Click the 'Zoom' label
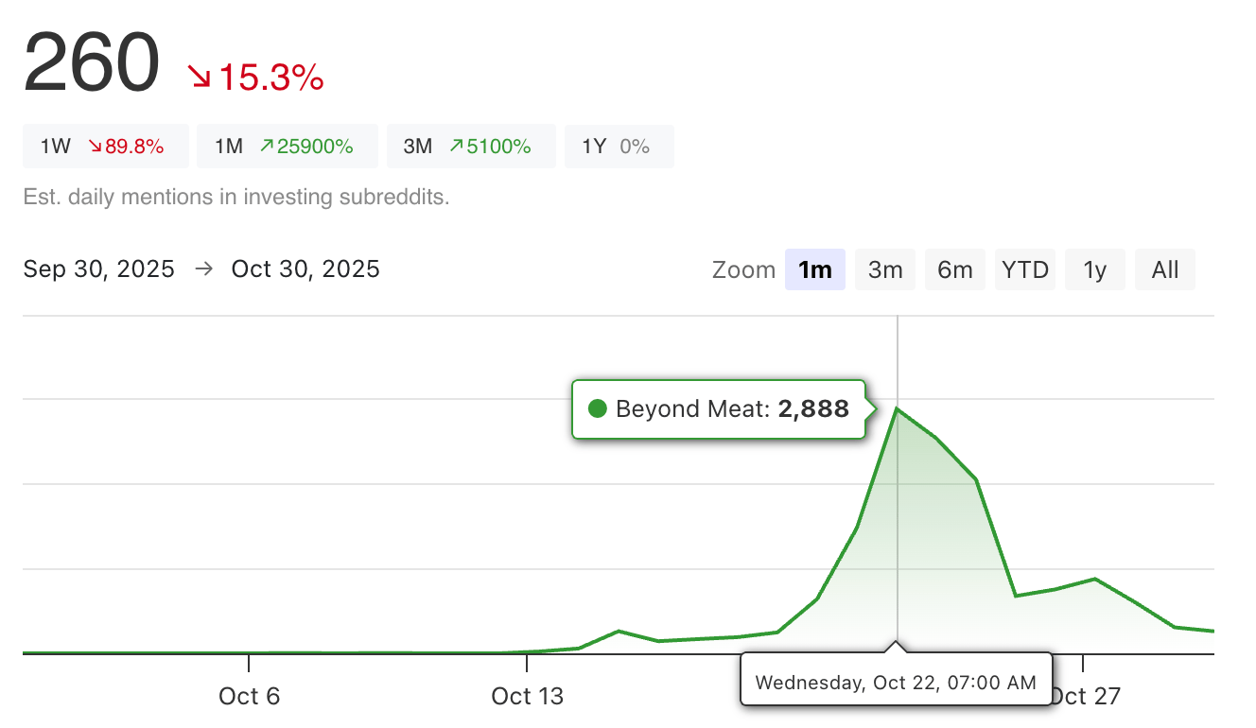The image size is (1256, 728). (743, 270)
